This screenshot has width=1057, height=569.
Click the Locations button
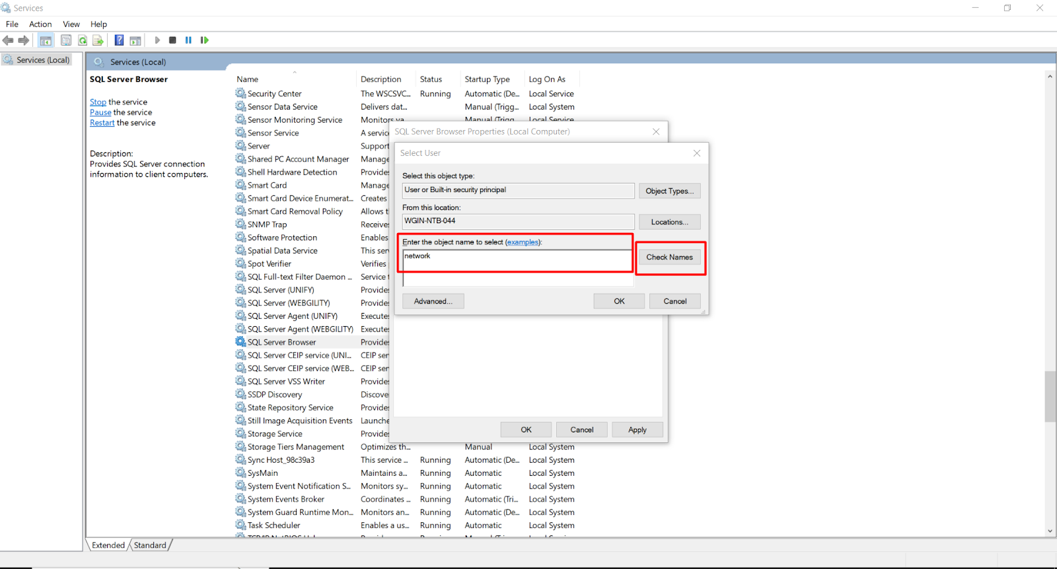pyautogui.click(x=669, y=222)
